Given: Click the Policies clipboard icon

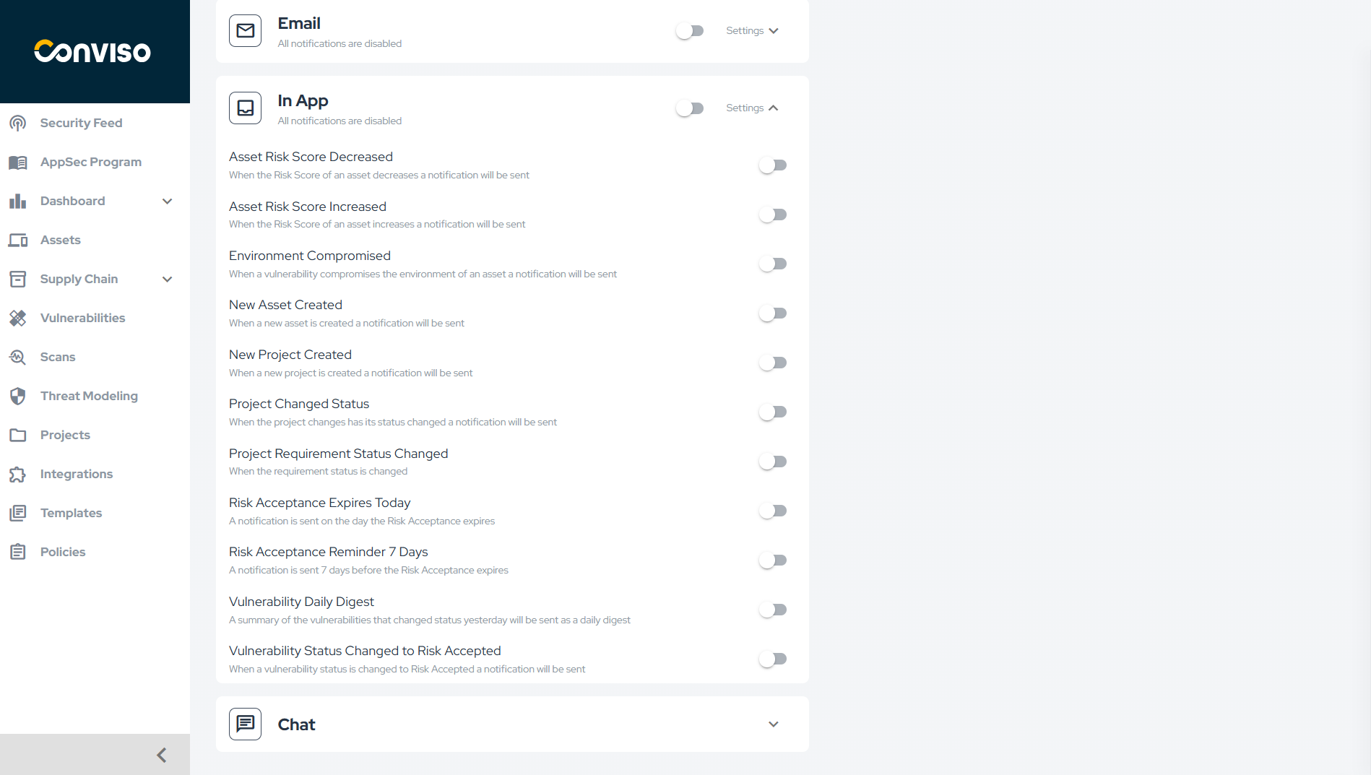Looking at the screenshot, I should click(x=18, y=552).
